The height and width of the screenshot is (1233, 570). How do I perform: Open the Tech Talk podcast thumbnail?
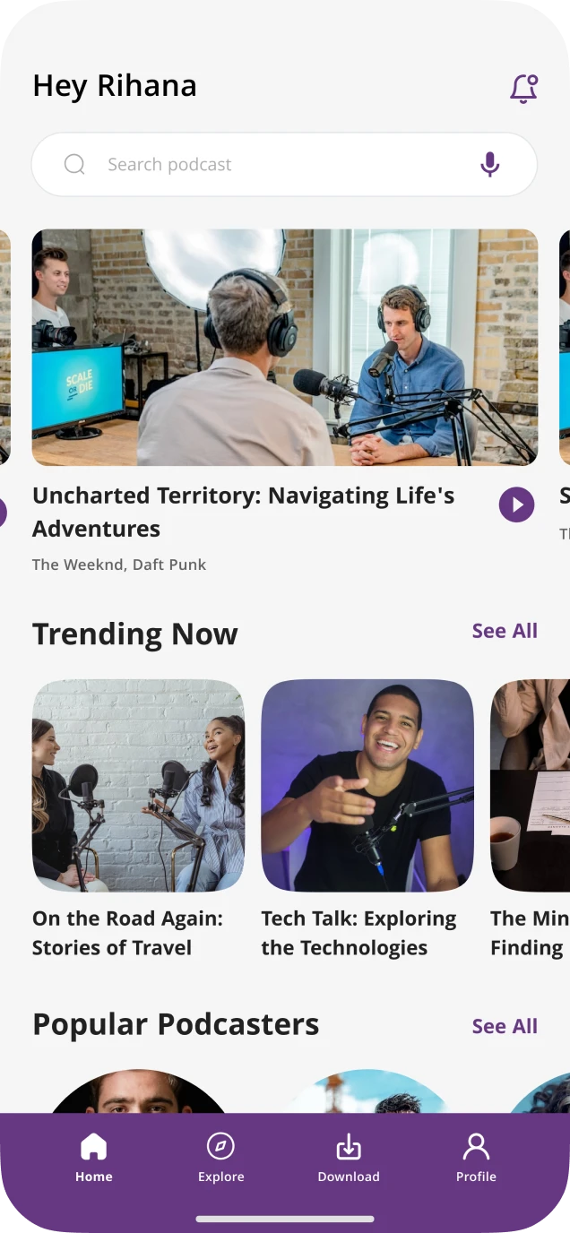(367, 785)
